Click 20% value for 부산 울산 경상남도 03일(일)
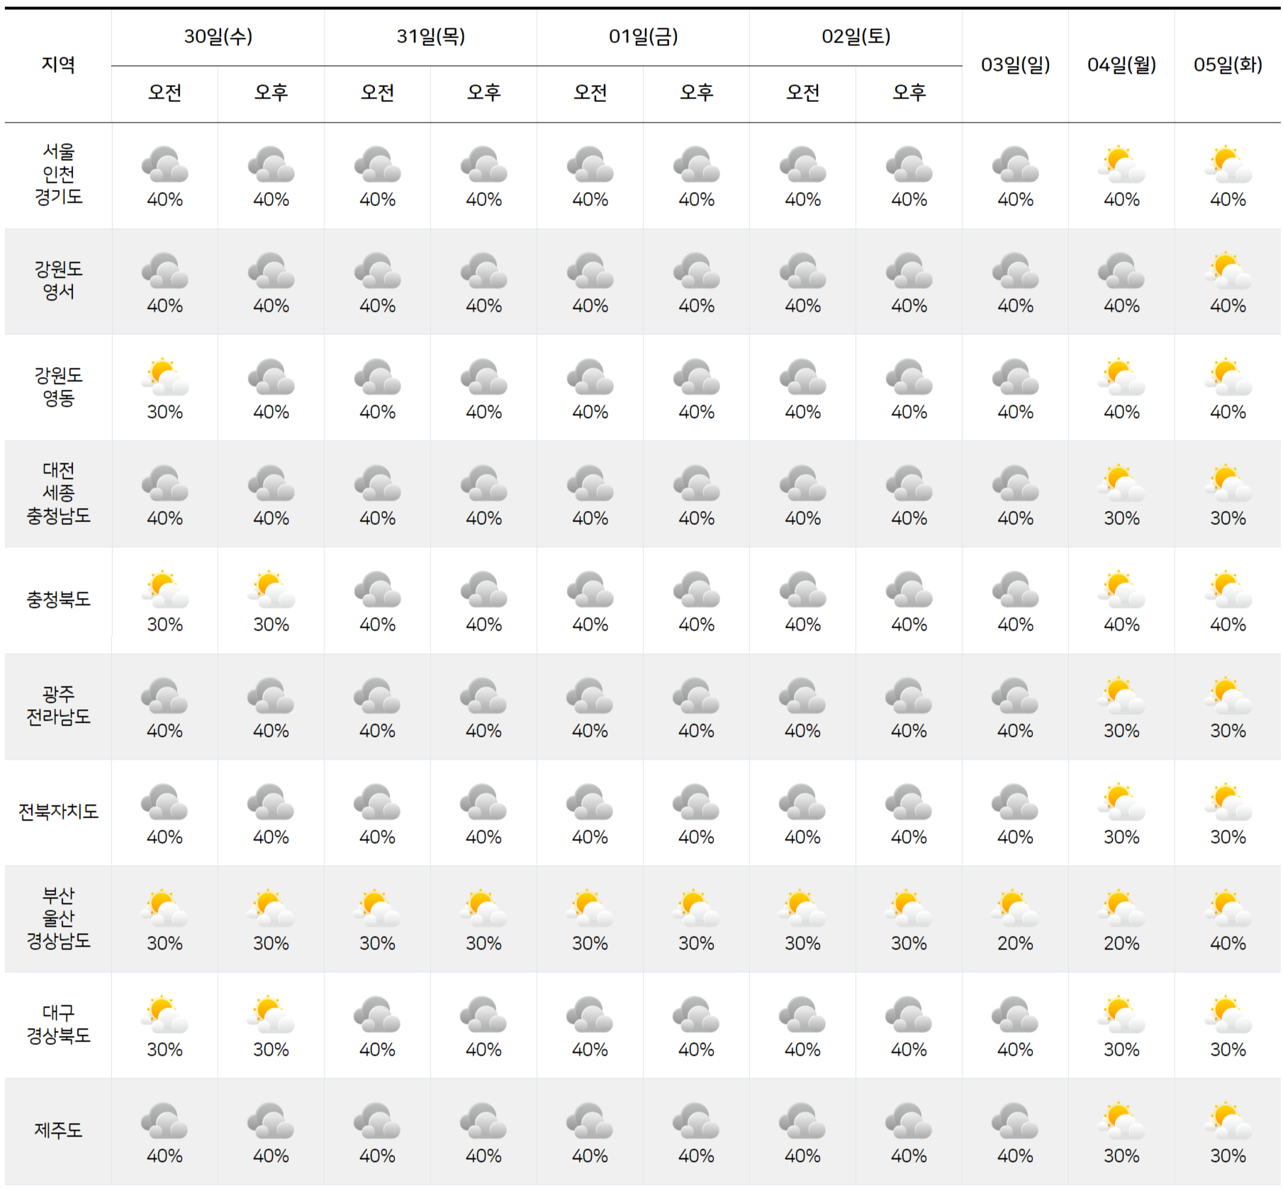Screen dimensions: 1283x1191 (1015, 944)
